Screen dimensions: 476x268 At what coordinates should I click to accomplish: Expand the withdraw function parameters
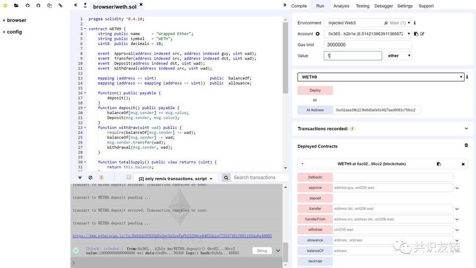tap(457, 230)
